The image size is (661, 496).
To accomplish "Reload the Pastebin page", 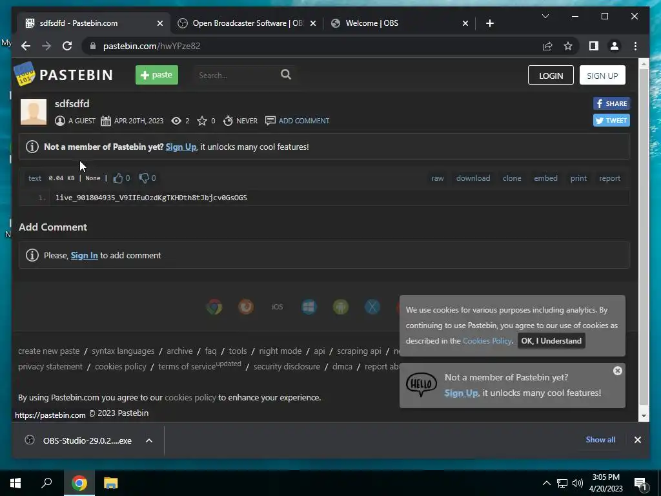I will pyautogui.click(x=67, y=46).
